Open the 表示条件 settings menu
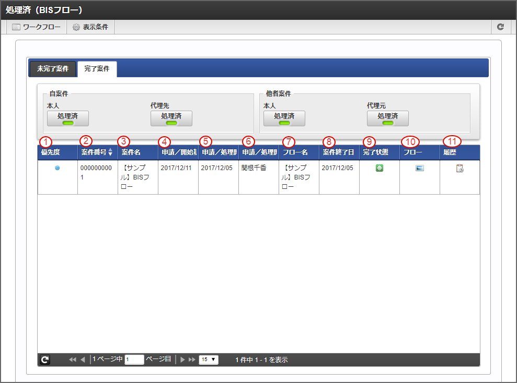This screenshot has height=383, width=517. coord(90,27)
